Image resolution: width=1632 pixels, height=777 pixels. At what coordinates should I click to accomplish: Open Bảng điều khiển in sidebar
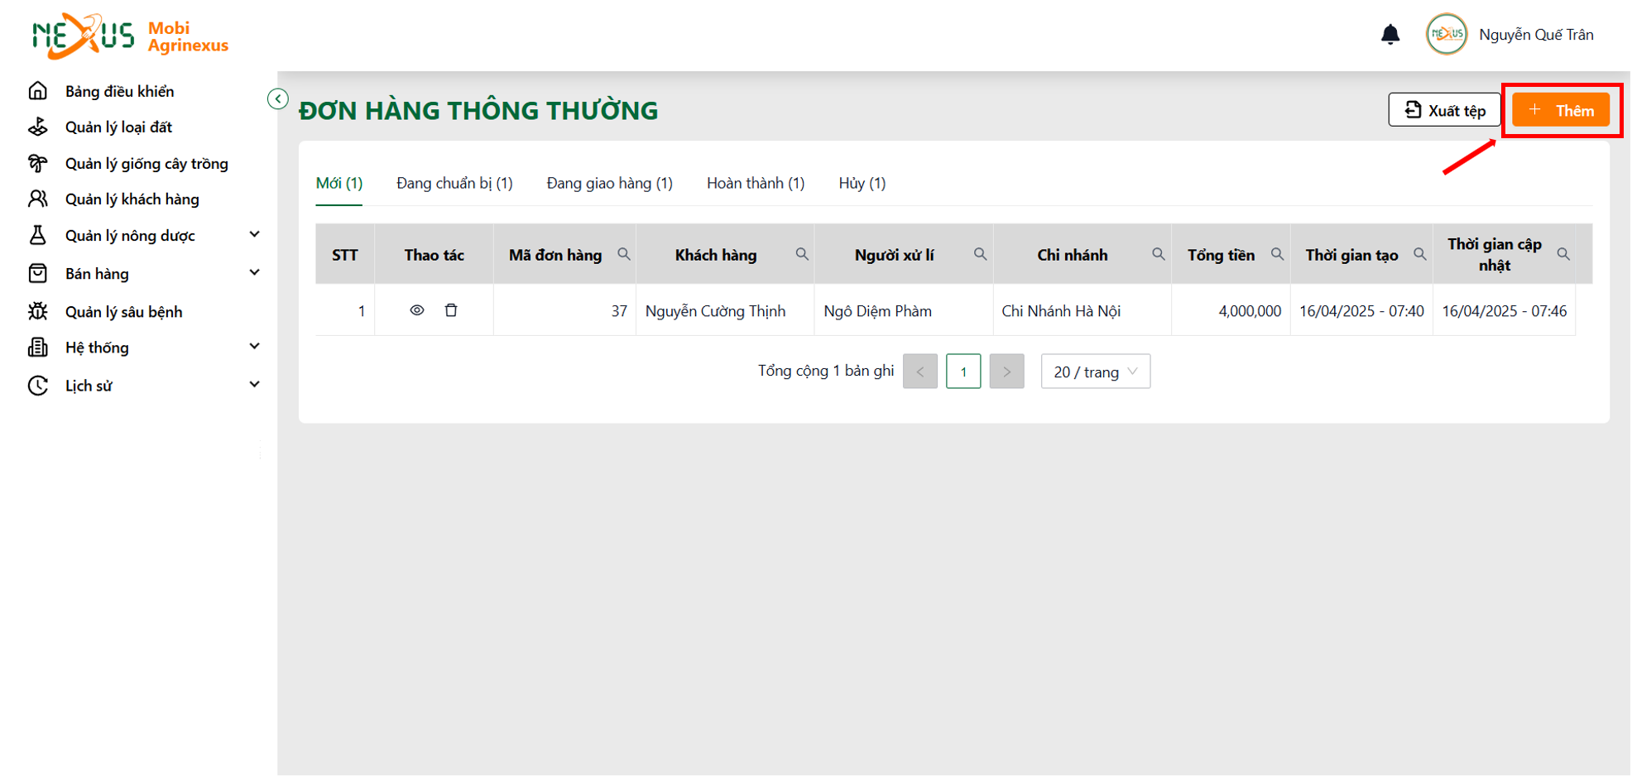tap(120, 91)
